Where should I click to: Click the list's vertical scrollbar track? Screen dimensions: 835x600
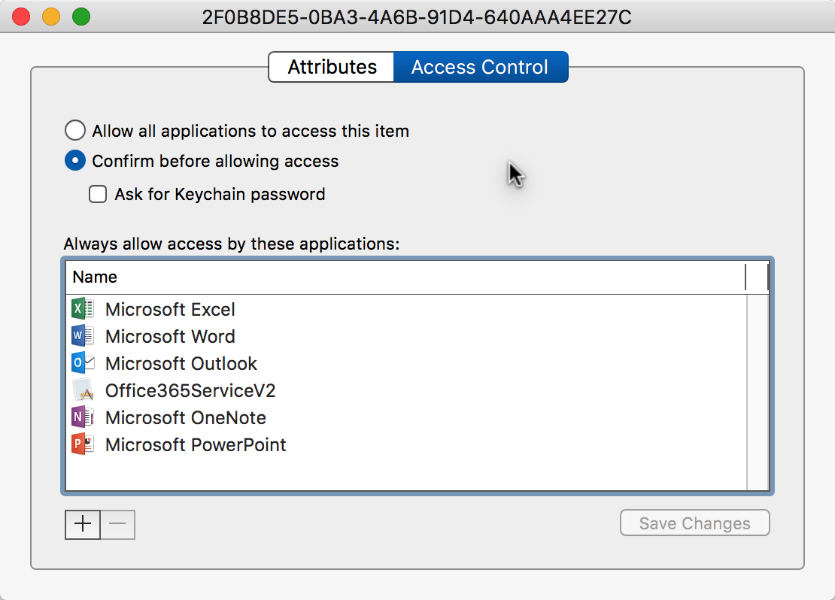coord(758,391)
